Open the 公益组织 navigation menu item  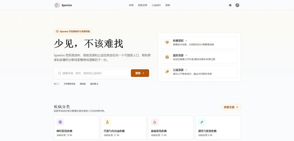click(156, 5)
